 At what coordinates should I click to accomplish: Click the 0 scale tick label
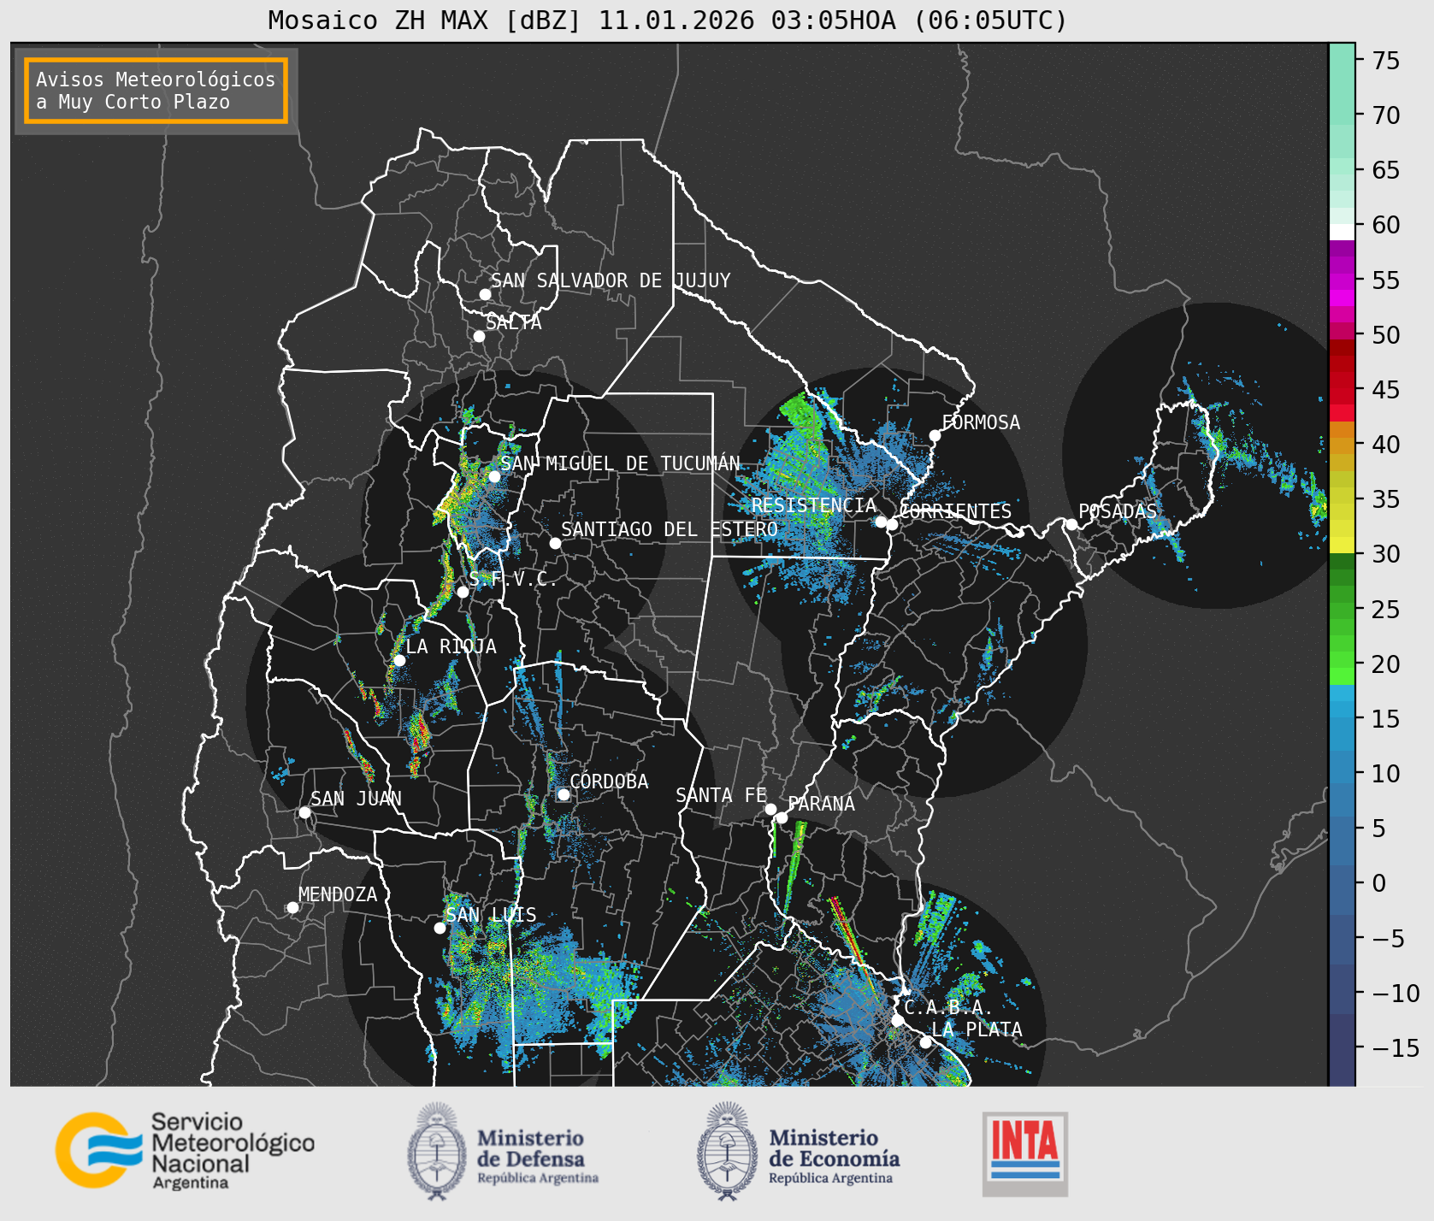point(1378,883)
